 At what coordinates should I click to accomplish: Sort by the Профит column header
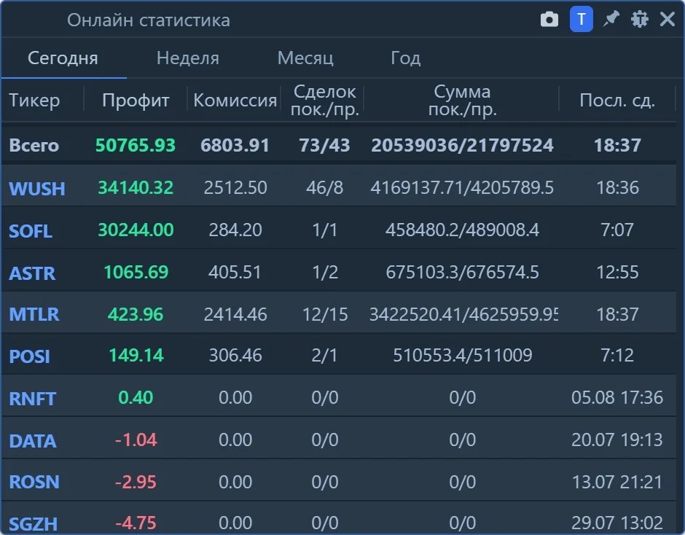tap(136, 101)
